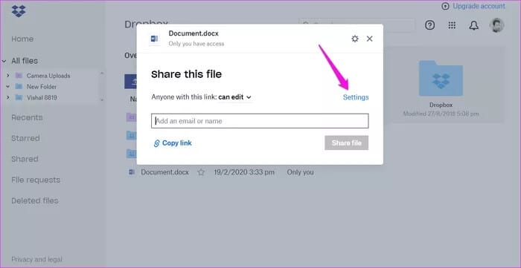Open Privacy and legal link
Image resolution: width=521 pixels, height=268 pixels.
tap(37, 259)
